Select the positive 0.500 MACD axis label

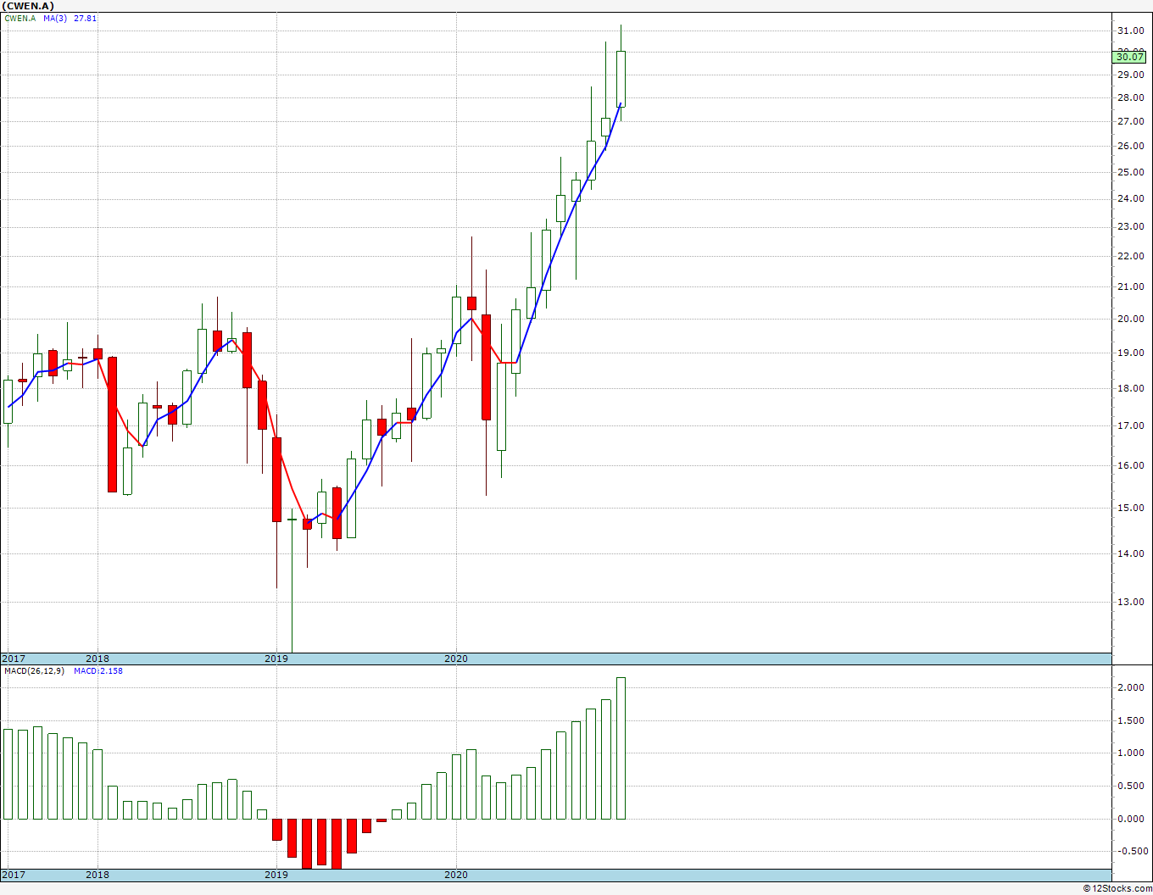(1129, 787)
